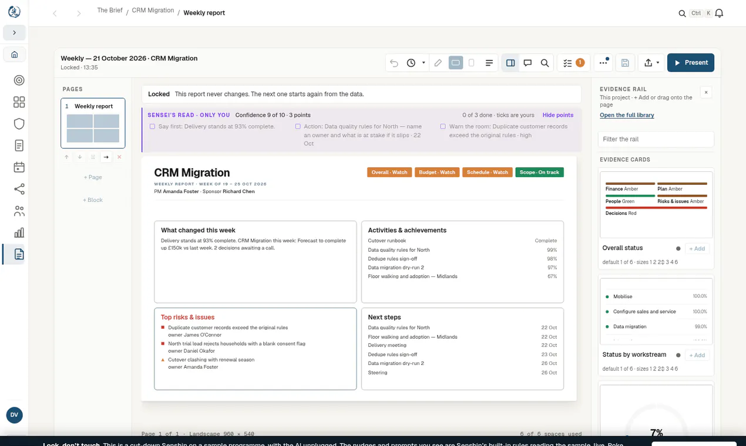The height and width of the screenshot is (446, 746).
Task: Go to CRM Migration breadcrumb
Action: click(153, 11)
